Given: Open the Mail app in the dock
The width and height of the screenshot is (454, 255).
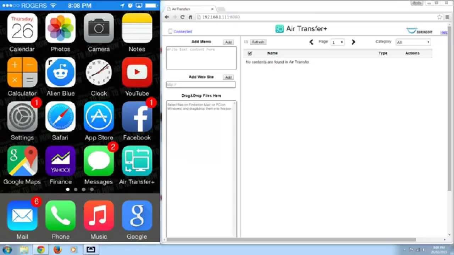Looking at the screenshot, I should pos(22,215).
